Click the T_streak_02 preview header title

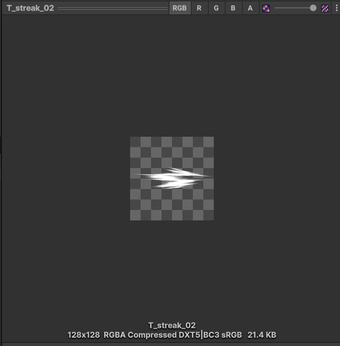[30, 8]
